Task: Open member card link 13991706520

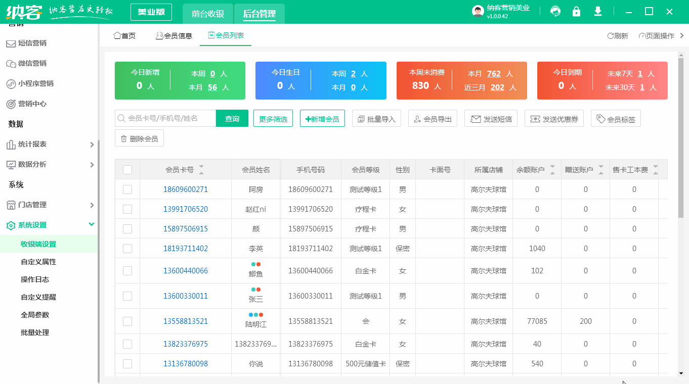Action: [185, 209]
